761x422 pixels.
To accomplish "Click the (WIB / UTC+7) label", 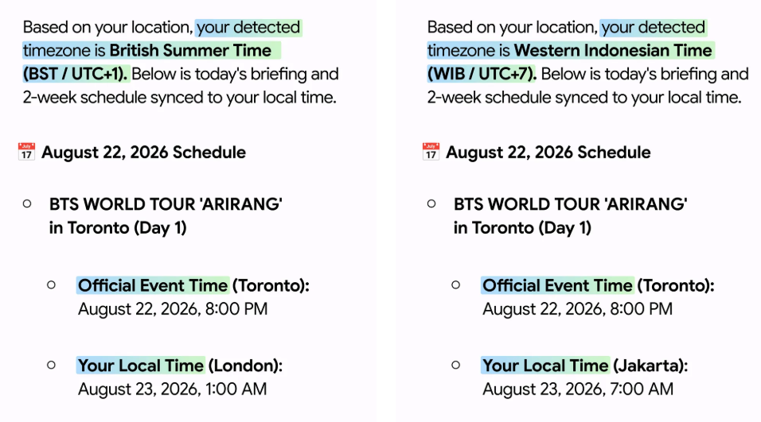I will point(482,74).
